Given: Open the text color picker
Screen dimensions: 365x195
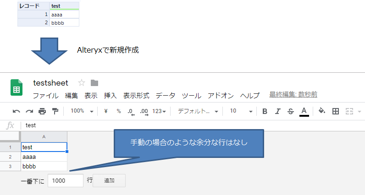Looking at the screenshot, I should (304, 112).
